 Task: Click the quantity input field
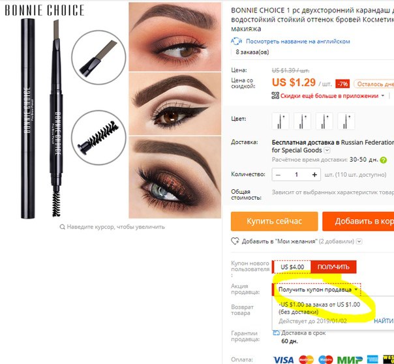tap(296, 175)
